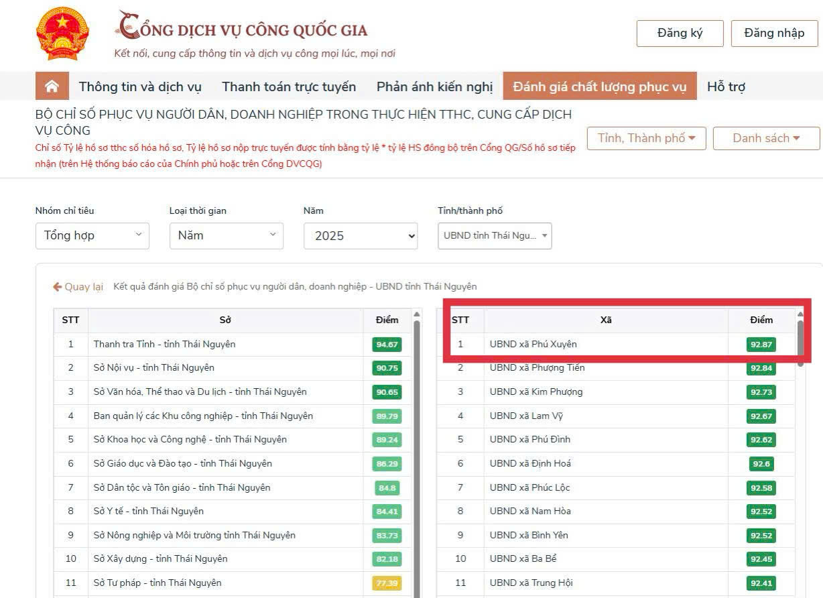
Task: Open the Năm 2025 dropdown
Action: tap(361, 236)
